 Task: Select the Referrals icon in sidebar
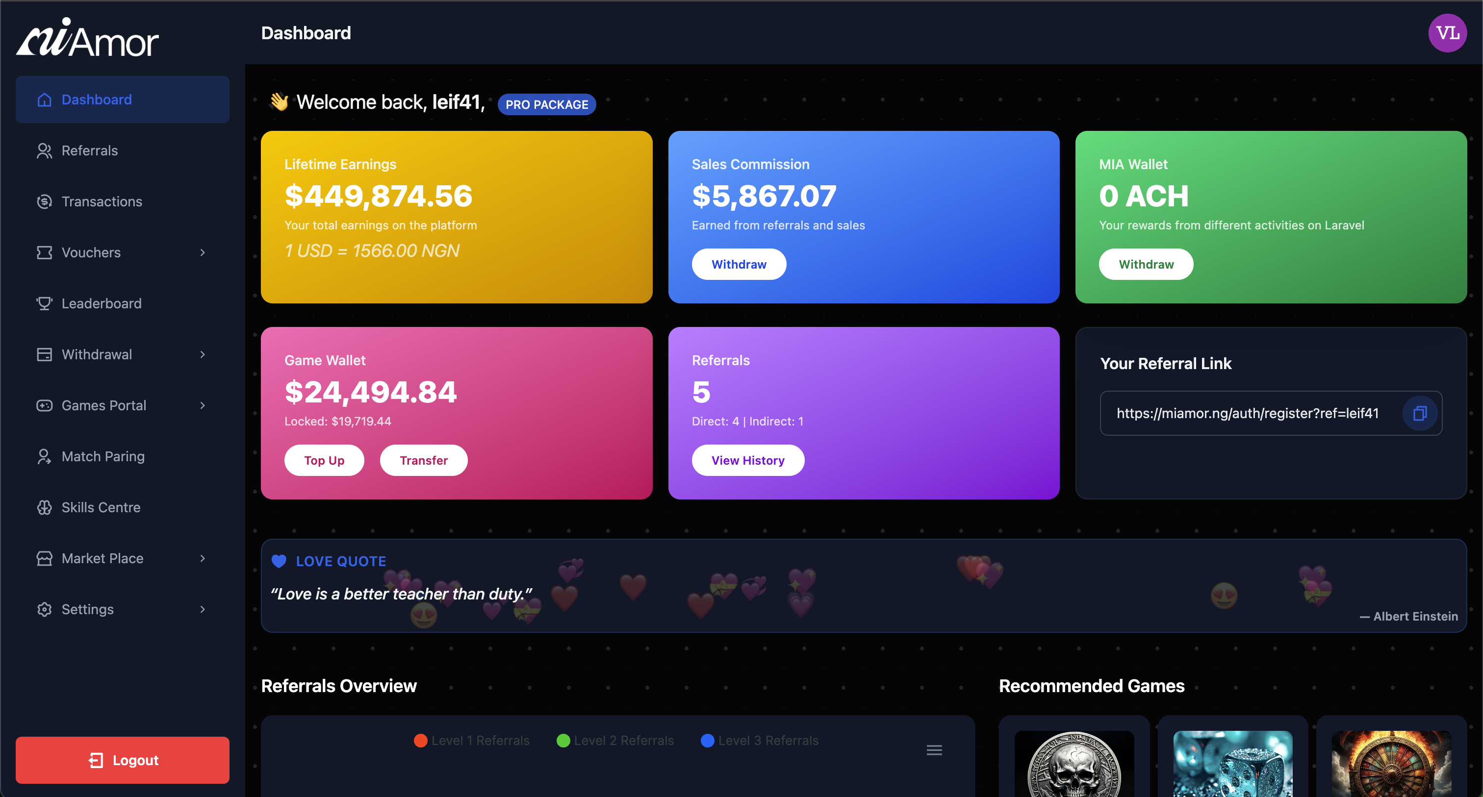44,150
